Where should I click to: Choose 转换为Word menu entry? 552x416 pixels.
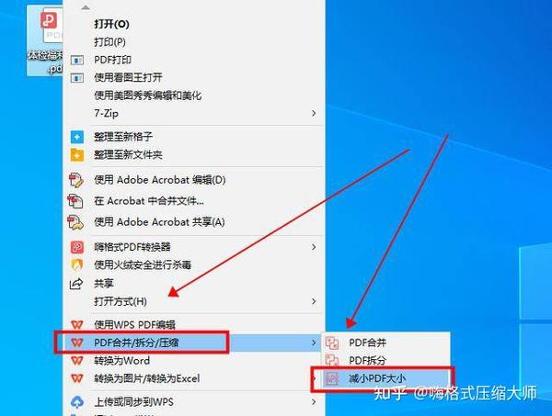122,361
